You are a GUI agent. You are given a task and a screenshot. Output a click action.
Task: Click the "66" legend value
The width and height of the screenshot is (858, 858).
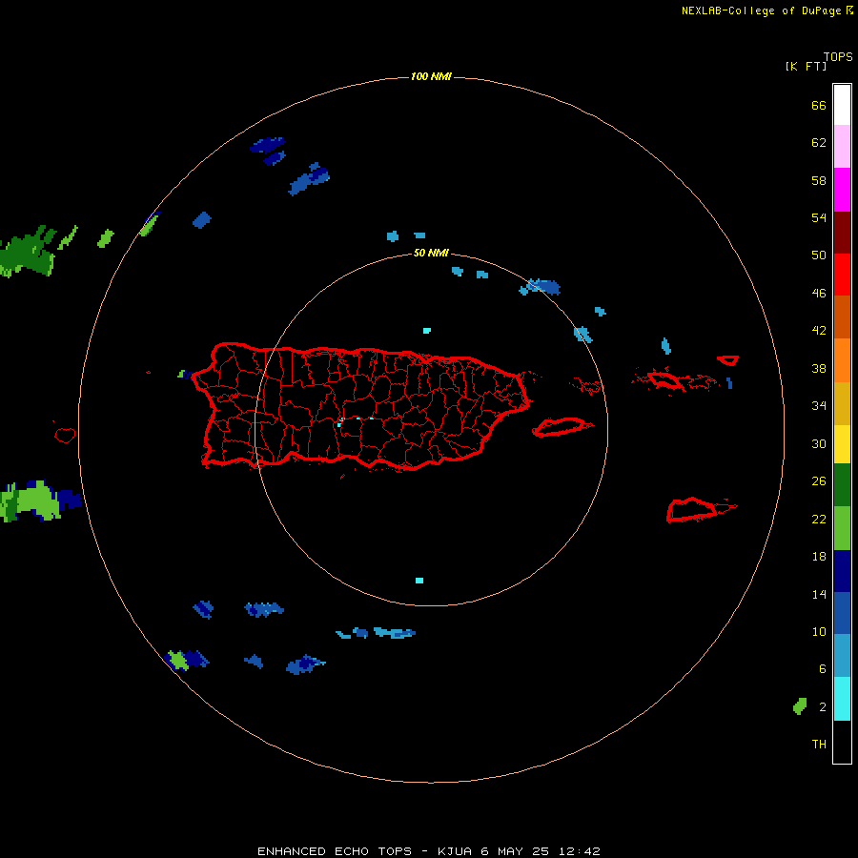pyautogui.click(x=819, y=105)
